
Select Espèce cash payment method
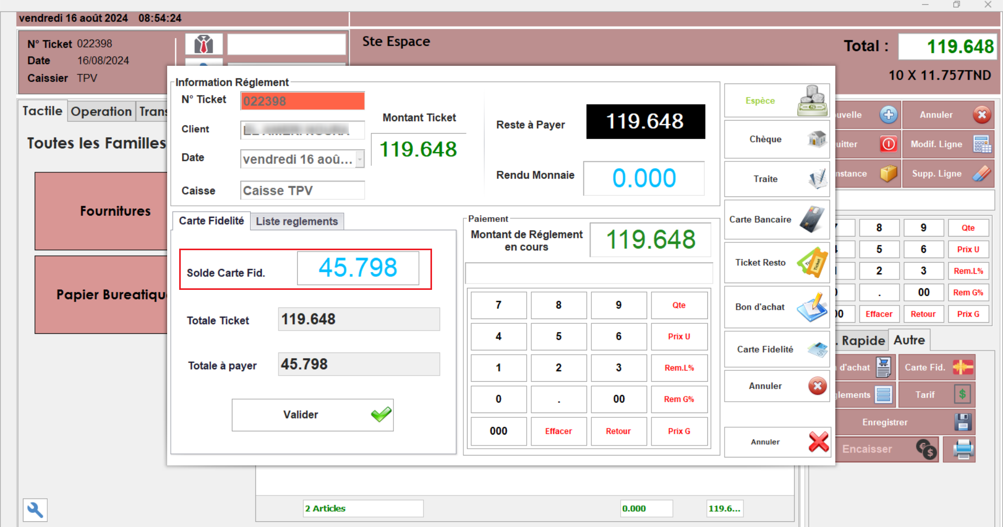point(777,100)
